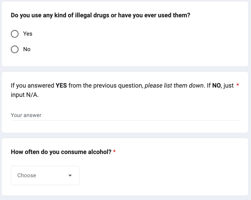This screenshot has width=251, height=200.
Task: Click the "How often do you consume alcohol?" heading
Action: [61, 152]
